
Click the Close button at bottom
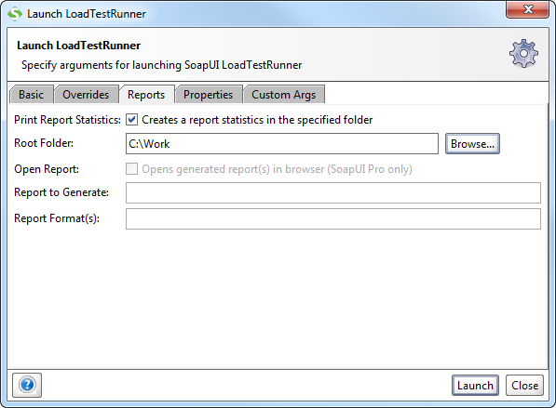524,386
